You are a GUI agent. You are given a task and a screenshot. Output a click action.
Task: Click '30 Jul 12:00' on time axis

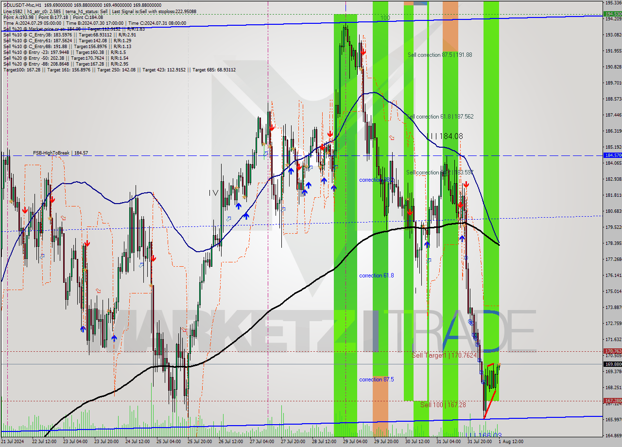417,442
